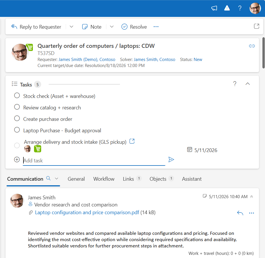Open ticket in new window icon

pyautogui.click(x=256, y=26)
